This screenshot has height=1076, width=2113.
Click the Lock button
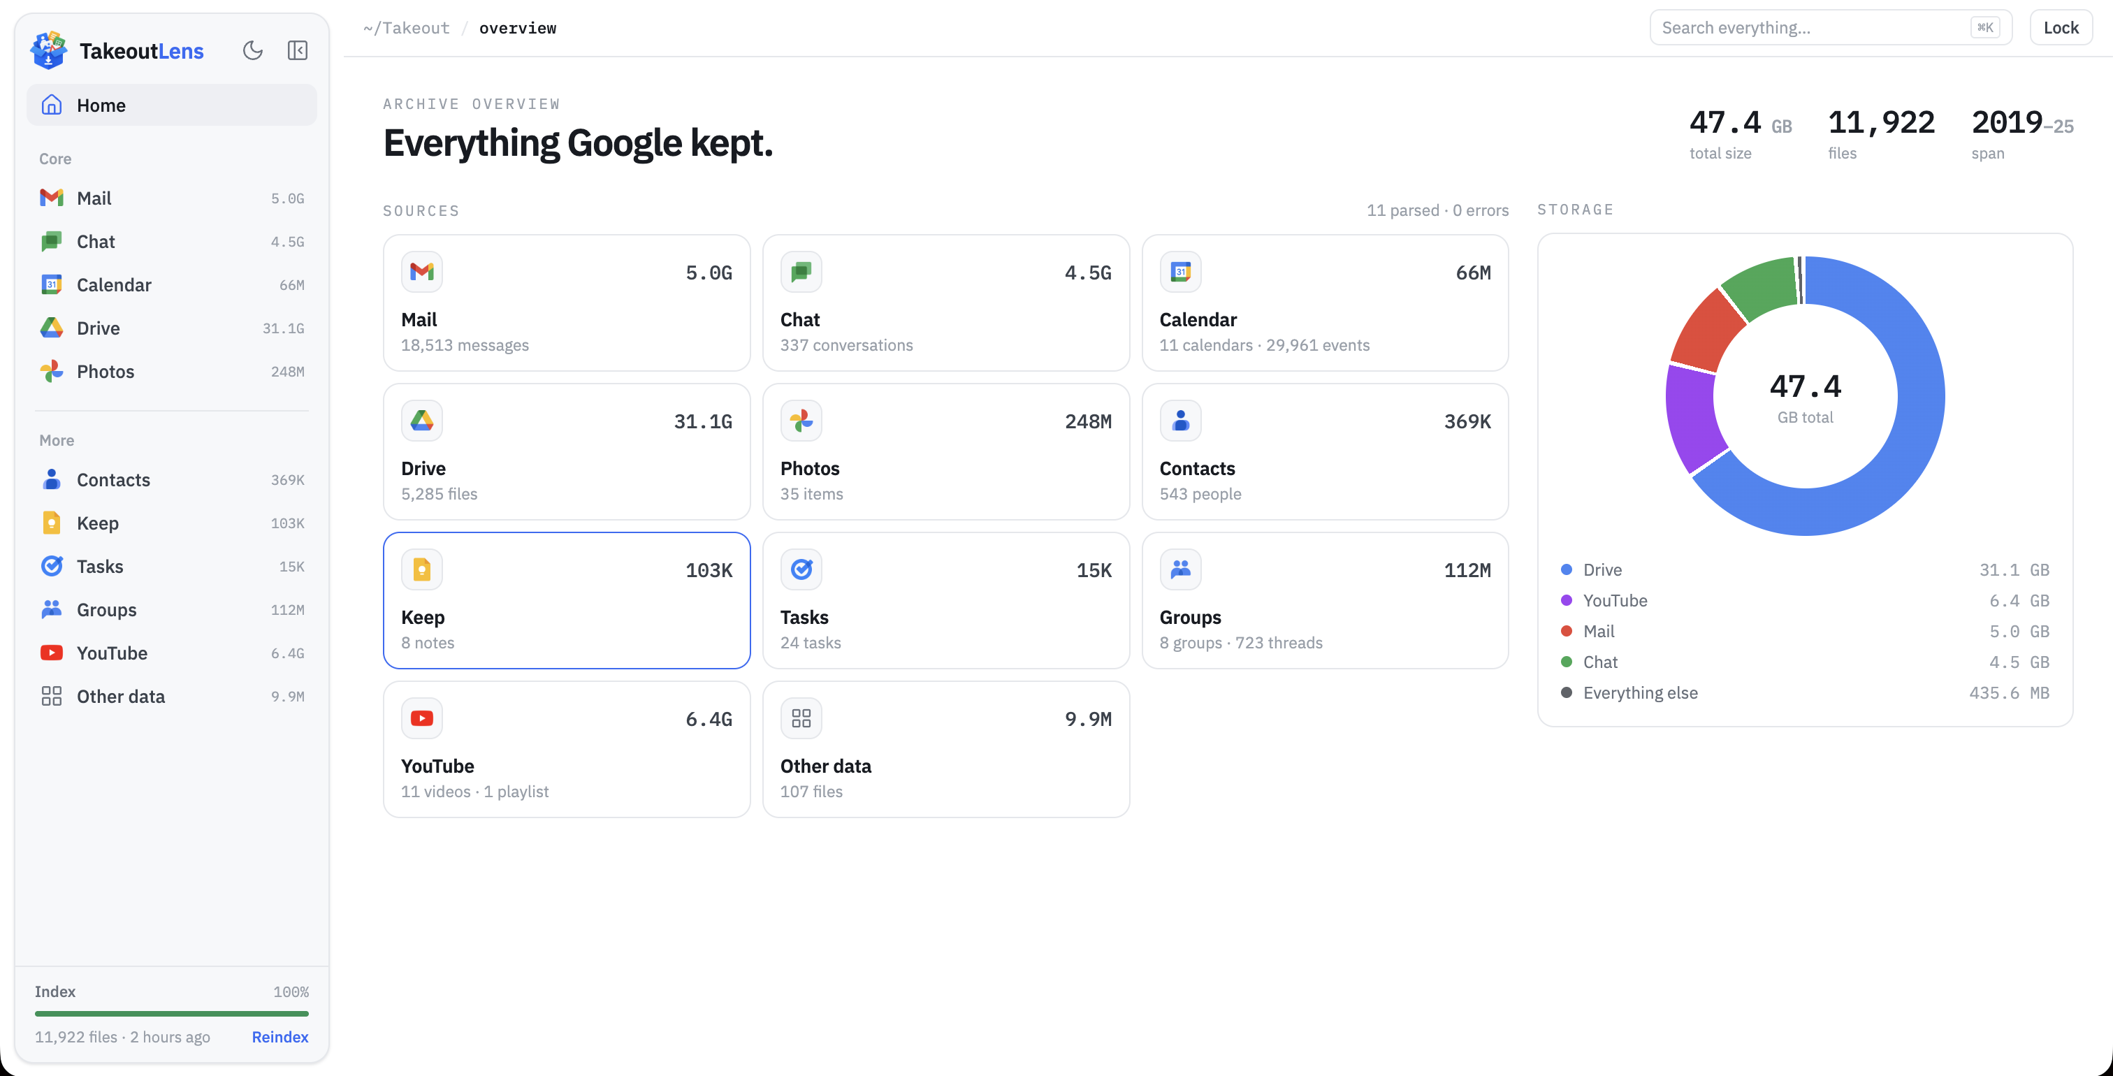[2061, 28]
